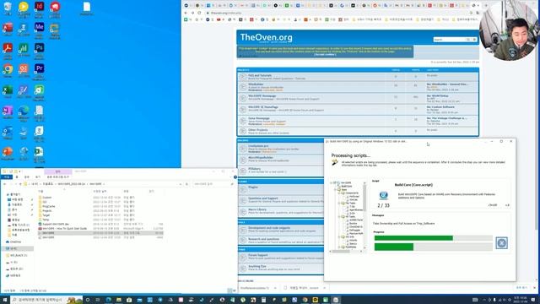Image resolution: width=540 pixels, height=304 pixels.
Task: Open FAQ and Tutorials forum
Action: coord(260,75)
